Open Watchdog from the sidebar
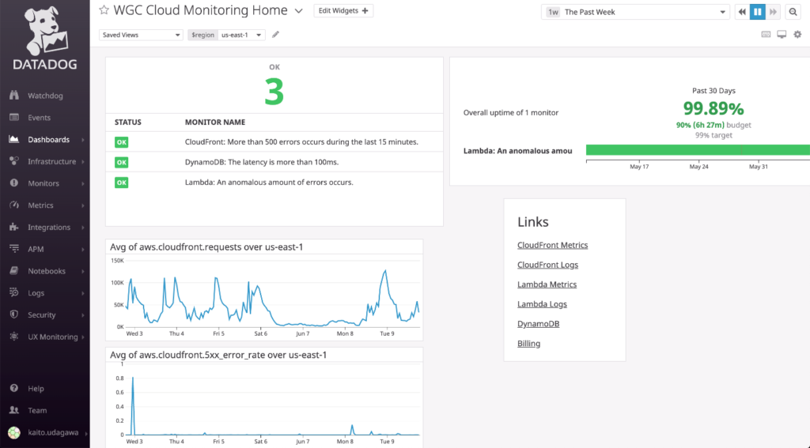 pyautogui.click(x=45, y=96)
